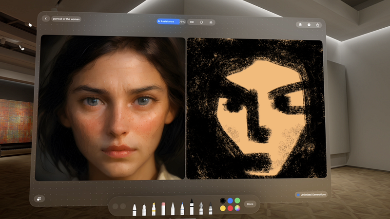Viewport: 390px width, 219px height.
Task: Go back with the top-left arrow button
Action: pos(45,18)
